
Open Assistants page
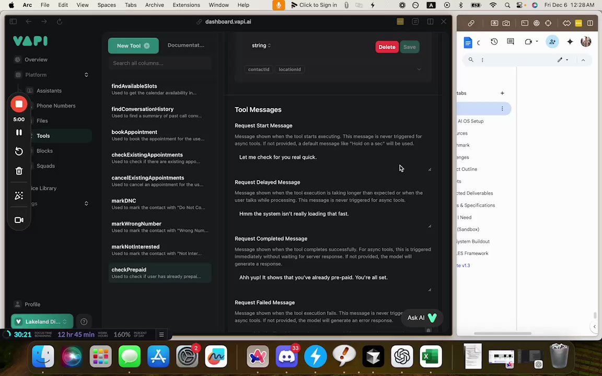coord(49,90)
